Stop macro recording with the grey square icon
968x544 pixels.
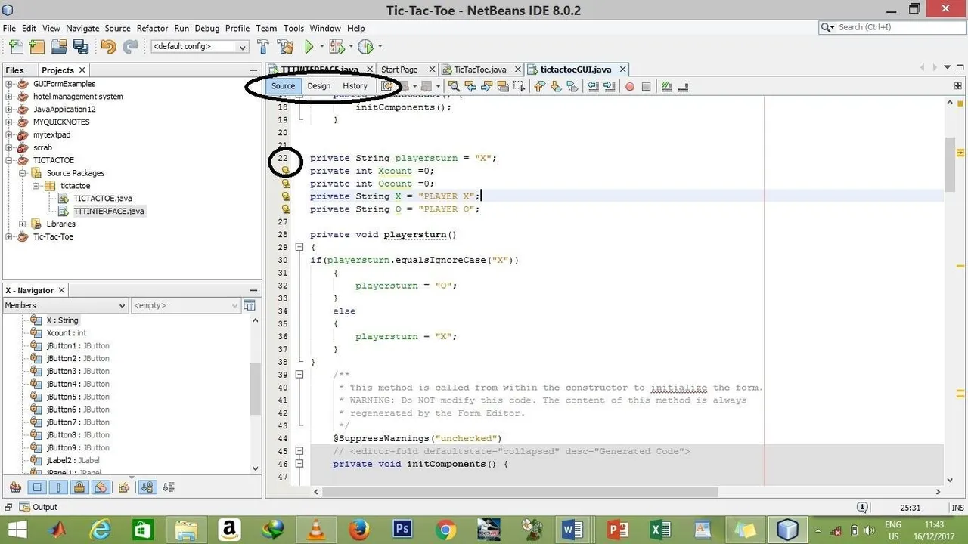click(x=646, y=86)
